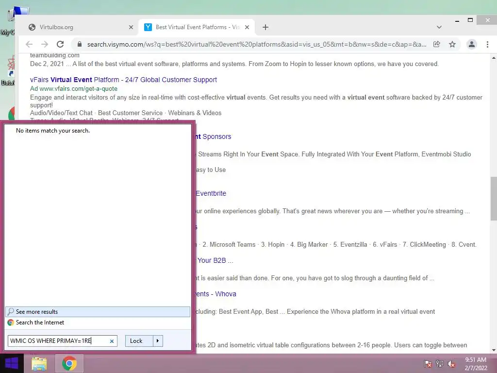Open the Sponsors result link
497x373 pixels.
(214, 136)
